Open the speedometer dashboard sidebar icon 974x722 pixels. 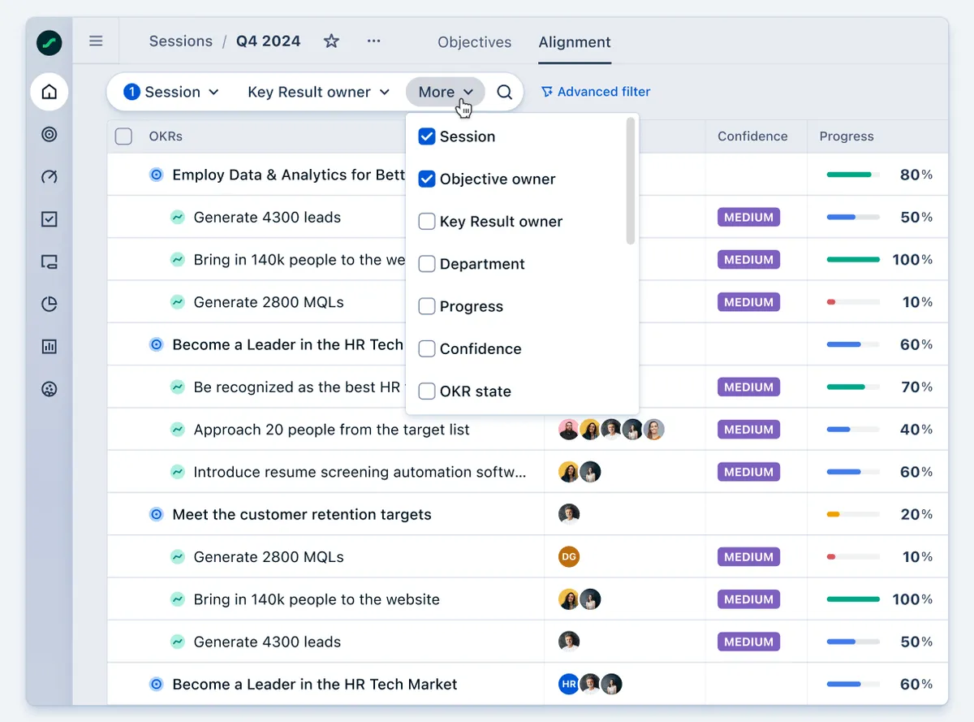click(x=50, y=176)
